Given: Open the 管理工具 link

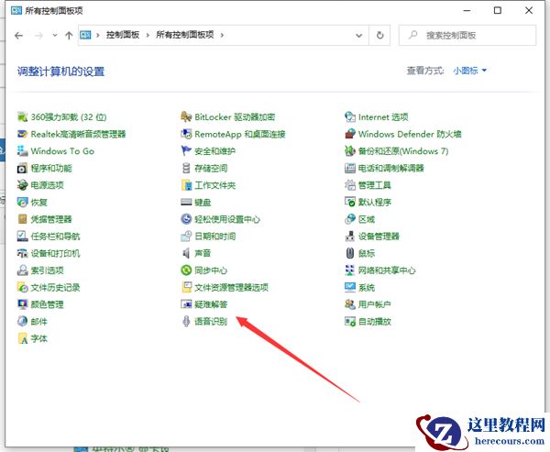Looking at the screenshot, I should 375,185.
